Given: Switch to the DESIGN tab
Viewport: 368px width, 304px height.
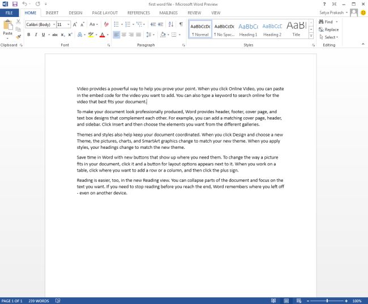Looking at the screenshot, I should [75, 13].
